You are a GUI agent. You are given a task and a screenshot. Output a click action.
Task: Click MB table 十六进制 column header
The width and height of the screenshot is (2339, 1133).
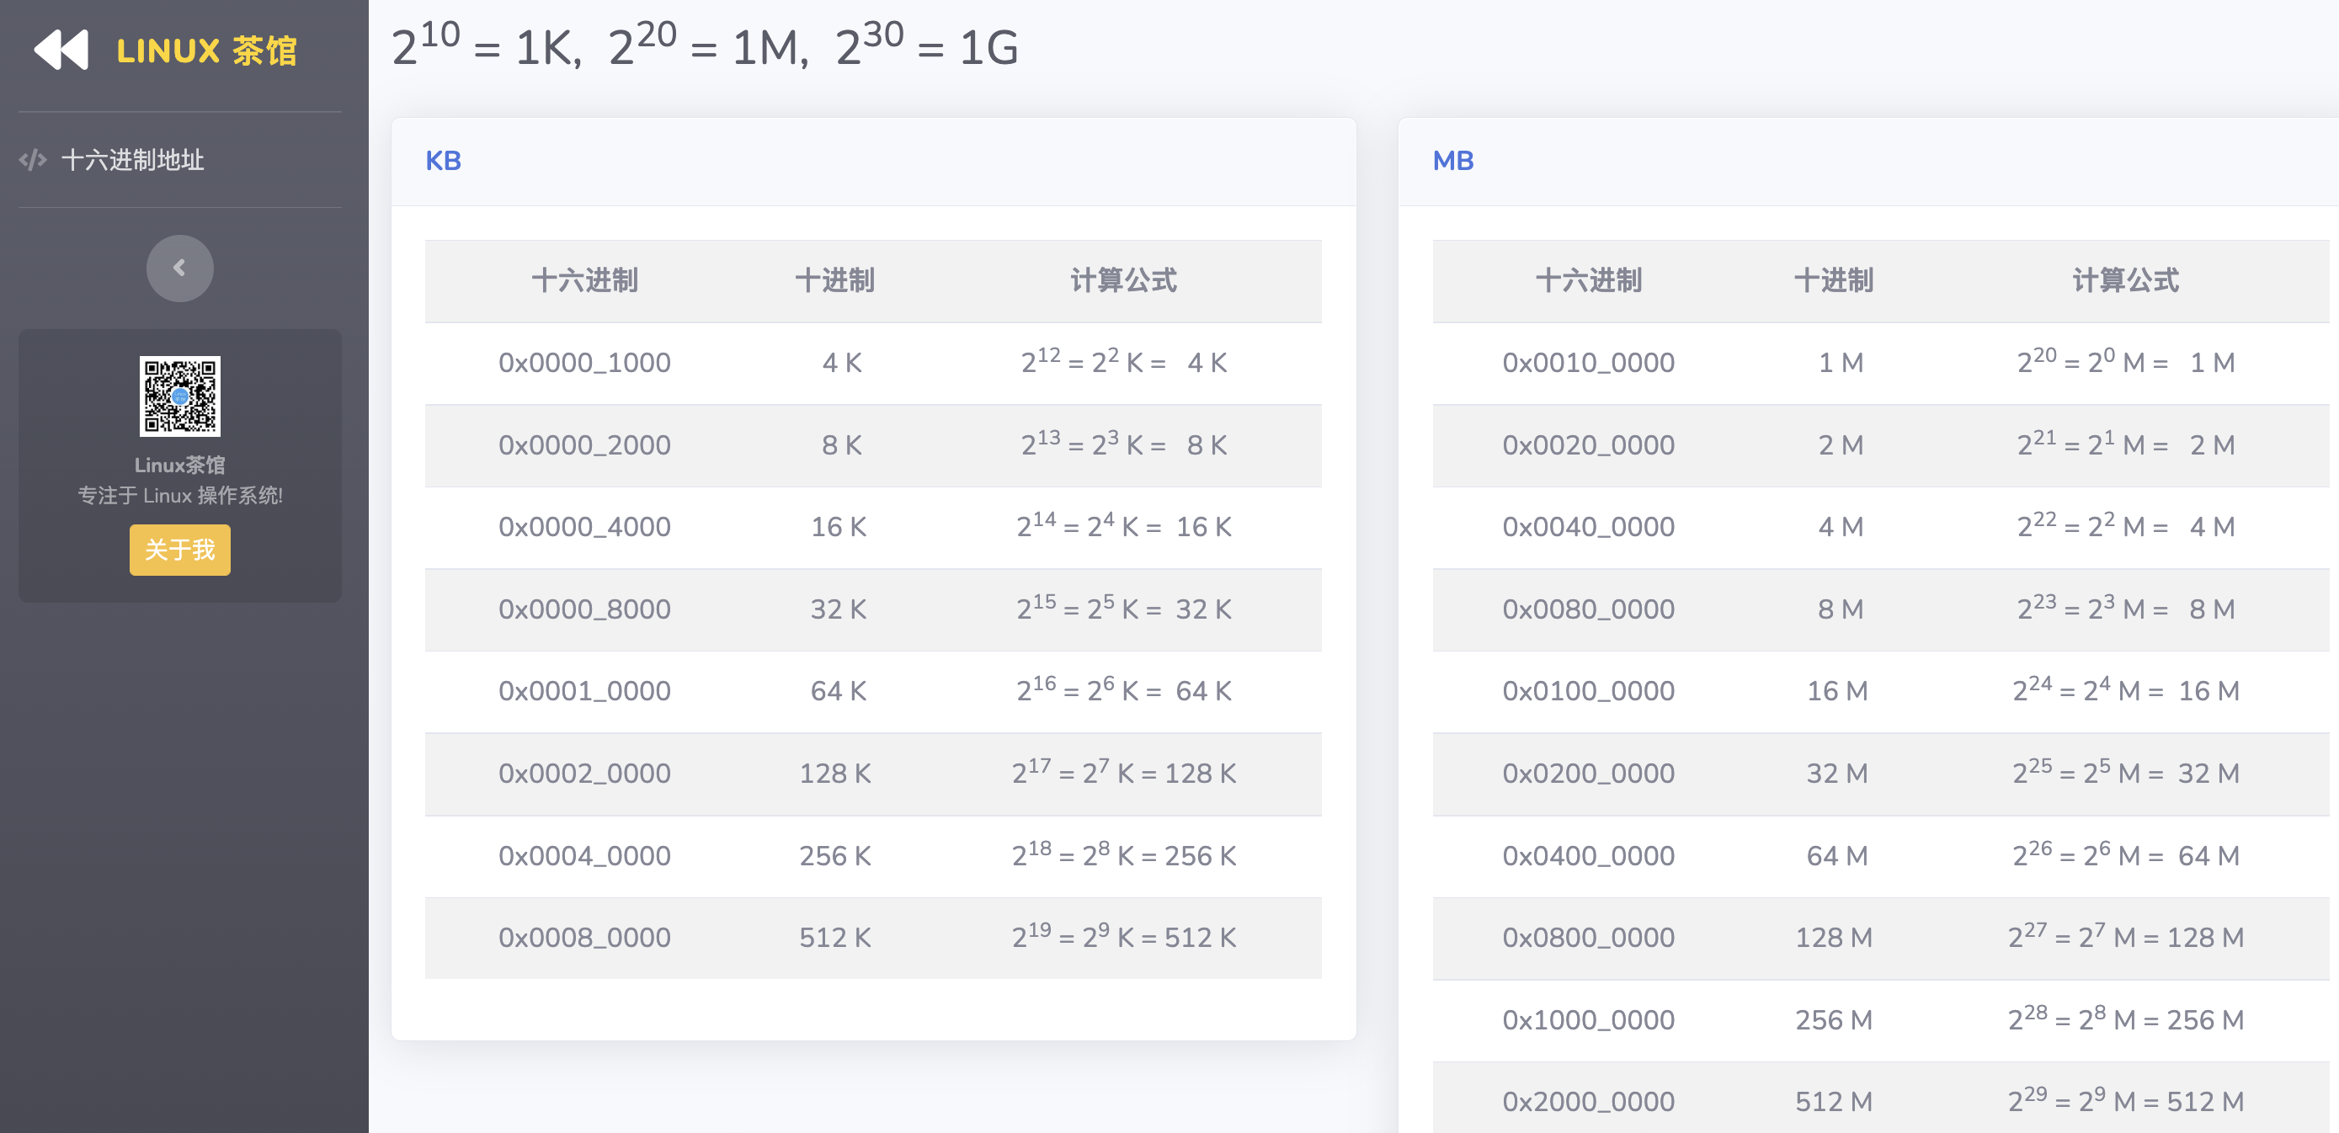coord(1588,280)
